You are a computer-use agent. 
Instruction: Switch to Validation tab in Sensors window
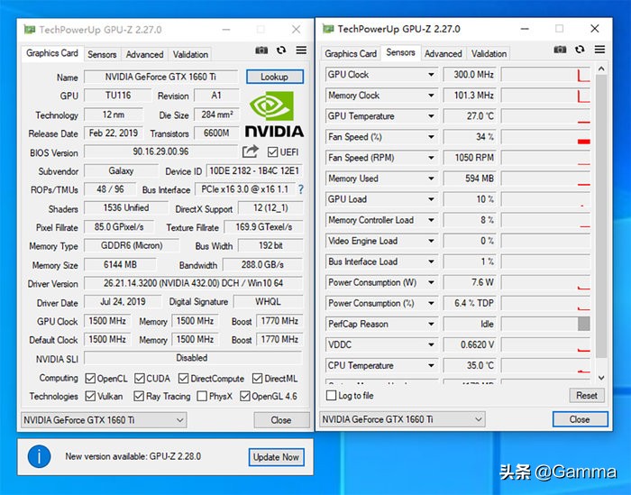pyautogui.click(x=489, y=53)
